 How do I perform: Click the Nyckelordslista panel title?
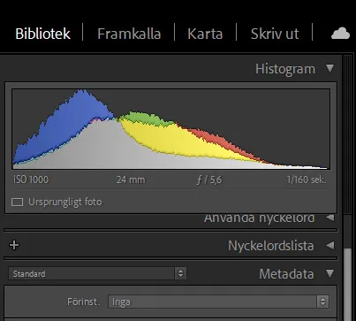[x=271, y=246]
